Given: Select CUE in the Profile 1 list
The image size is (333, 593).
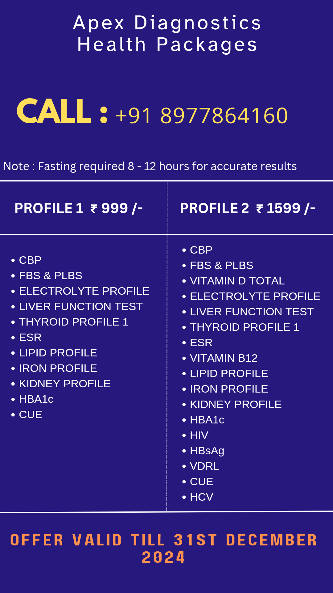Looking at the screenshot, I should pos(31,414).
